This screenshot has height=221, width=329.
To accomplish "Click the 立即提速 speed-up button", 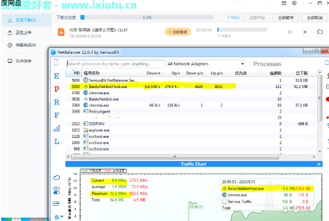I will coord(176,32).
